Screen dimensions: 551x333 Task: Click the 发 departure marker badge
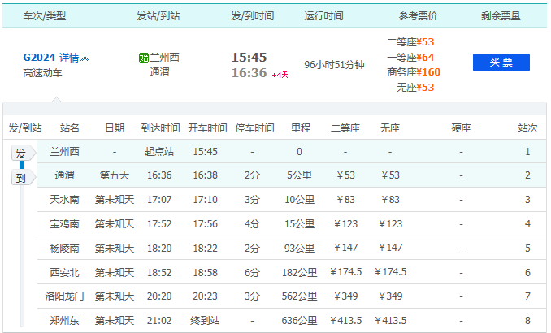point(23,154)
